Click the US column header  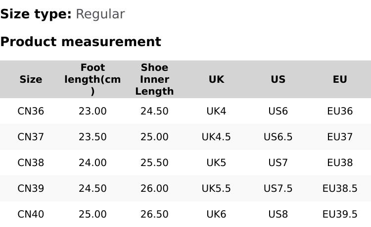(278, 79)
